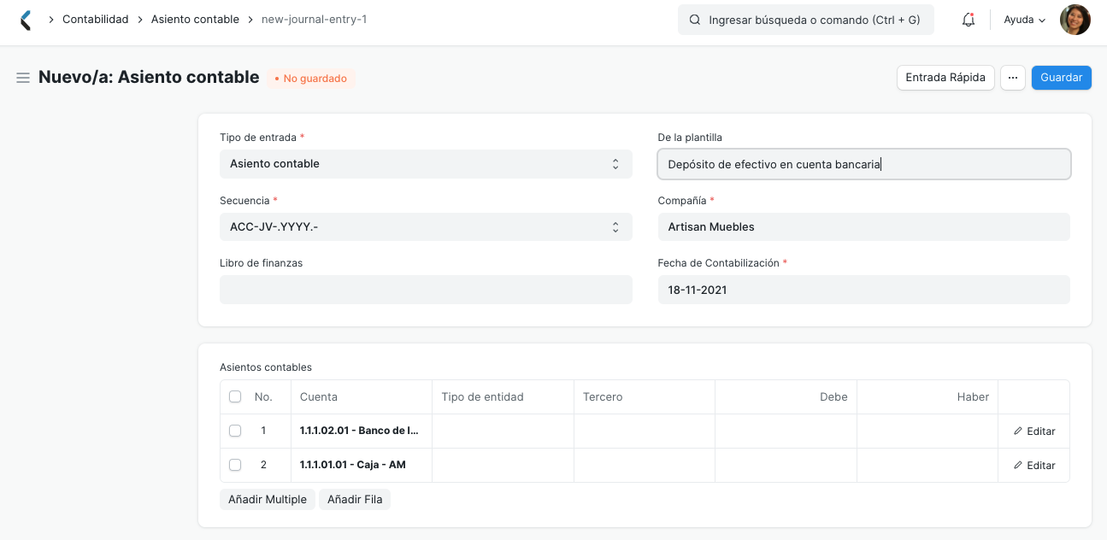1107x540 pixels.
Task: Open the Tipo de entrada dropdown
Action: pos(426,164)
